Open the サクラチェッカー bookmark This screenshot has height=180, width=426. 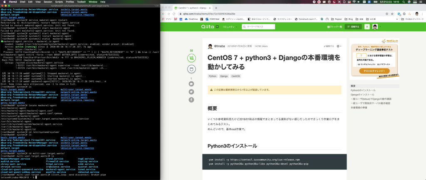[283, 19]
